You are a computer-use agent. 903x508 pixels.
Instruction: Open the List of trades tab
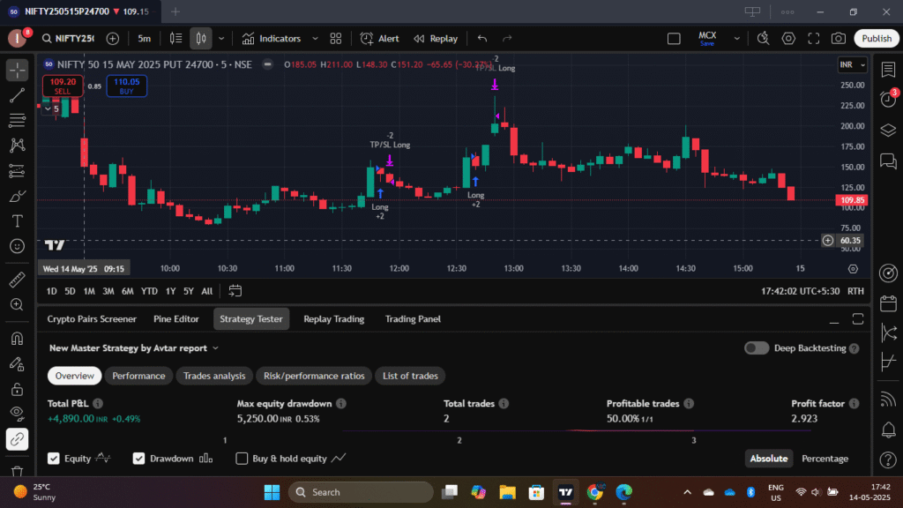(x=410, y=376)
